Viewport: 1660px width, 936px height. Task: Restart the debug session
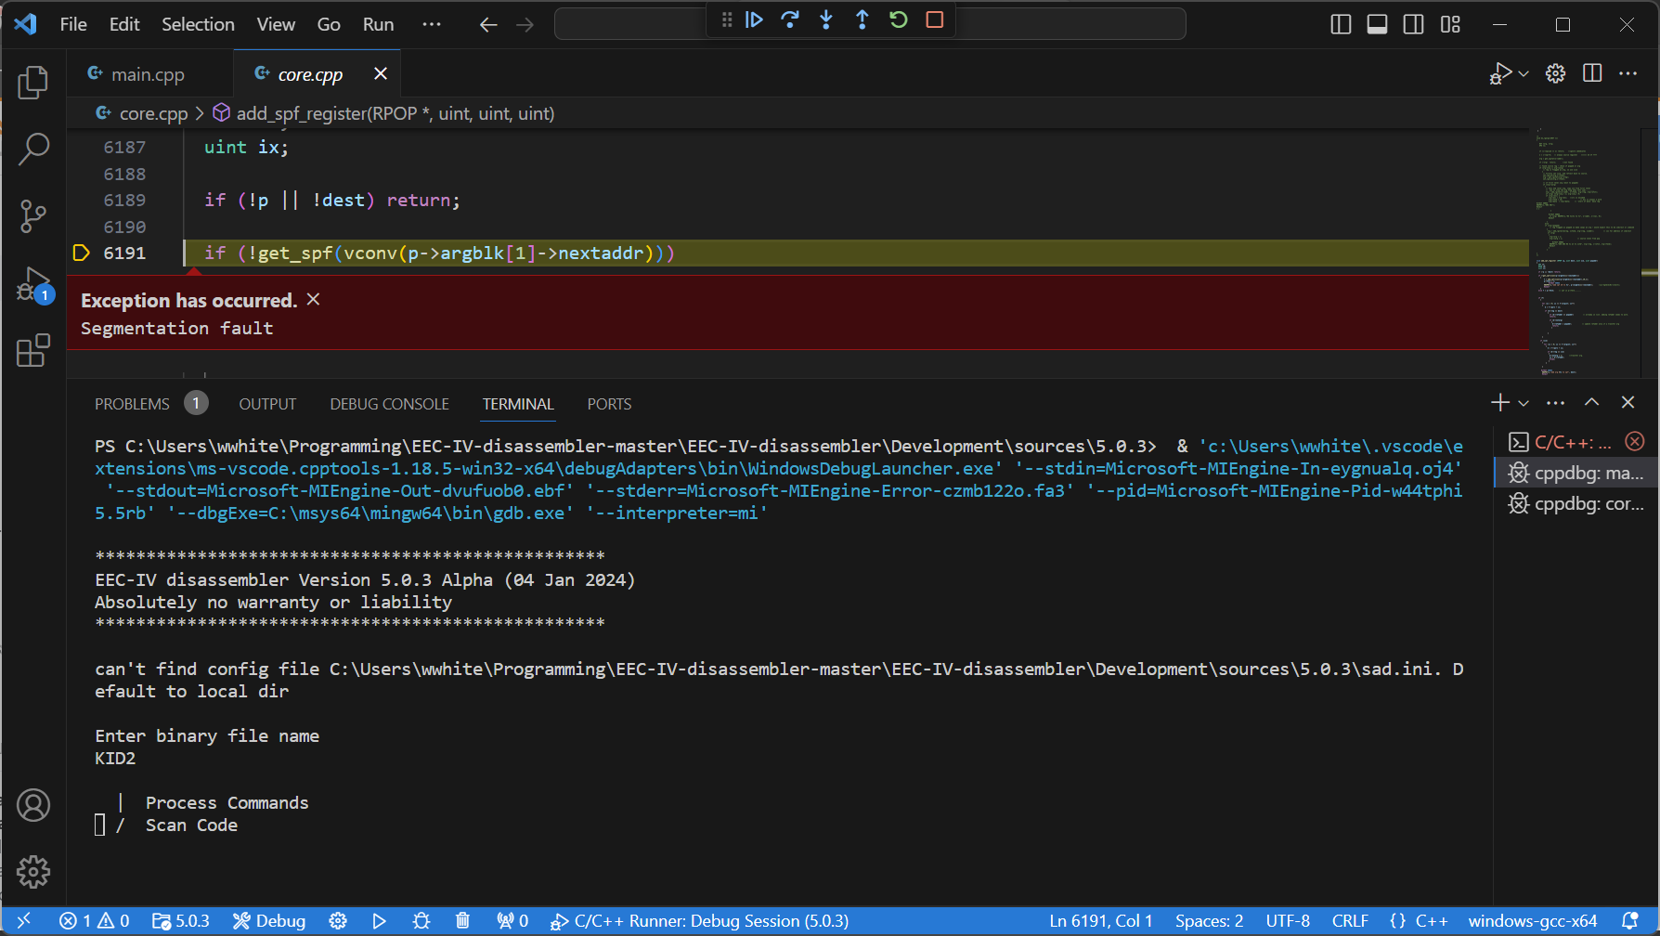tap(899, 19)
